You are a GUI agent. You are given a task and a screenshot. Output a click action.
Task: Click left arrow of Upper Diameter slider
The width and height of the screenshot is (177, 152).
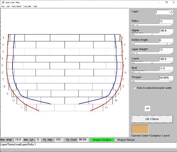tap(133, 34)
